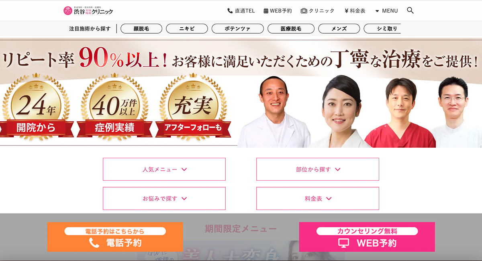
Task: Click the monitor icon in pink WEB予約 banner
Action: click(x=343, y=243)
